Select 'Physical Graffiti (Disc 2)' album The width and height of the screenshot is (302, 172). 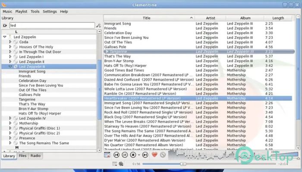(x=40, y=133)
